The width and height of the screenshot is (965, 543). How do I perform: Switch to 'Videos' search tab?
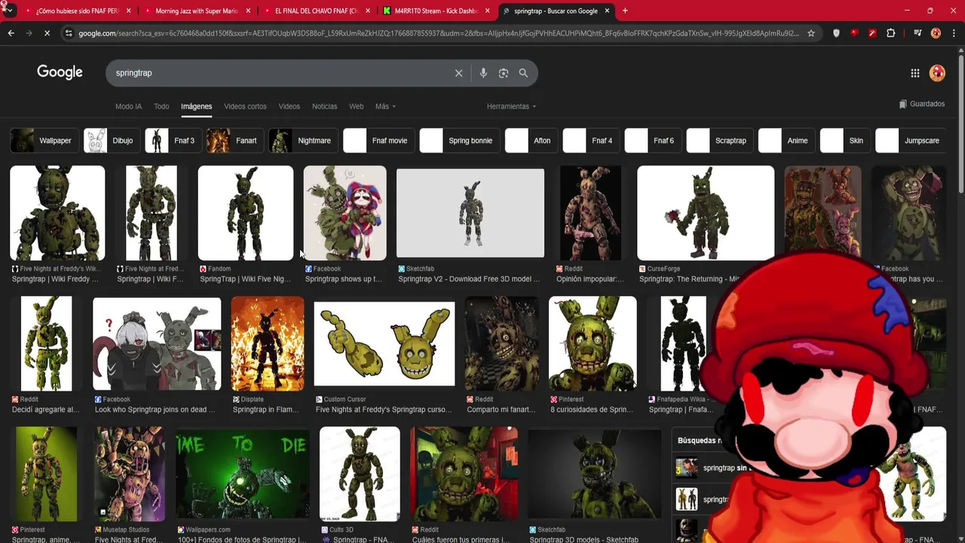289,106
